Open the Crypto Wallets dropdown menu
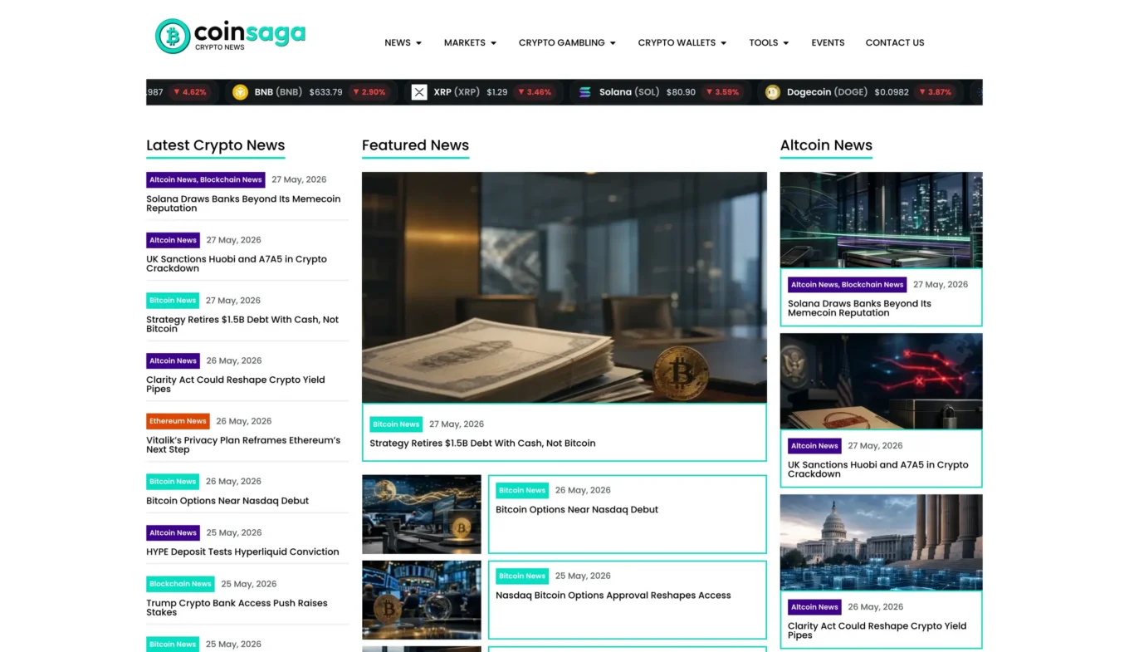Image resolution: width=1129 pixels, height=652 pixels. click(x=682, y=42)
